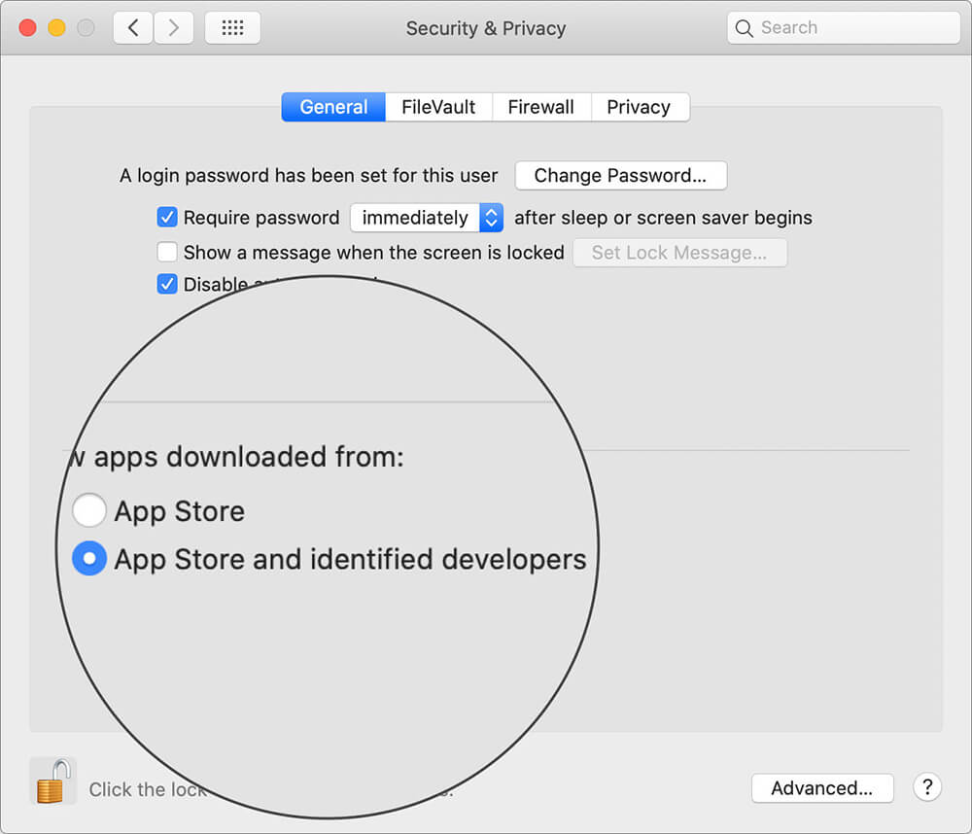Click the padlock icon to lock settings
The width and height of the screenshot is (972, 834).
53,782
